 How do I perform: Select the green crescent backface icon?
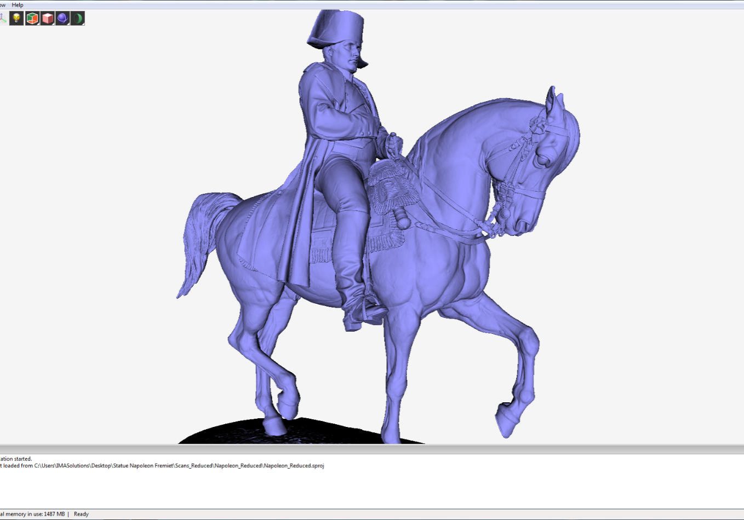point(78,19)
